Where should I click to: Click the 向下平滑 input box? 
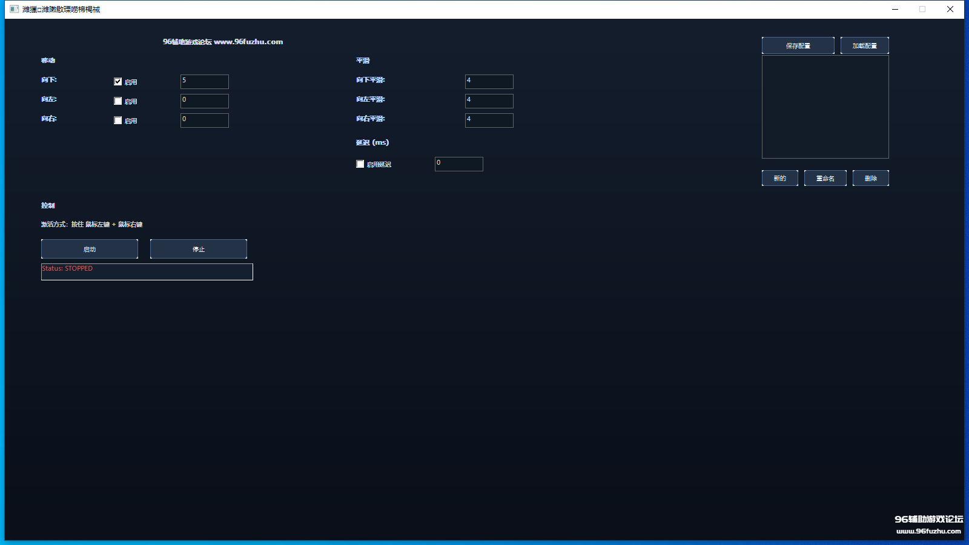click(x=489, y=82)
